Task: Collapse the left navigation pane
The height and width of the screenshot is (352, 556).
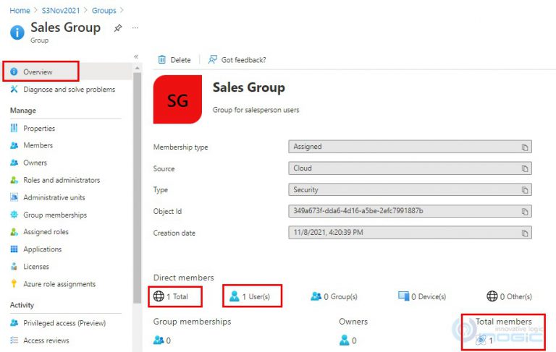Action: [x=136, y=56]
